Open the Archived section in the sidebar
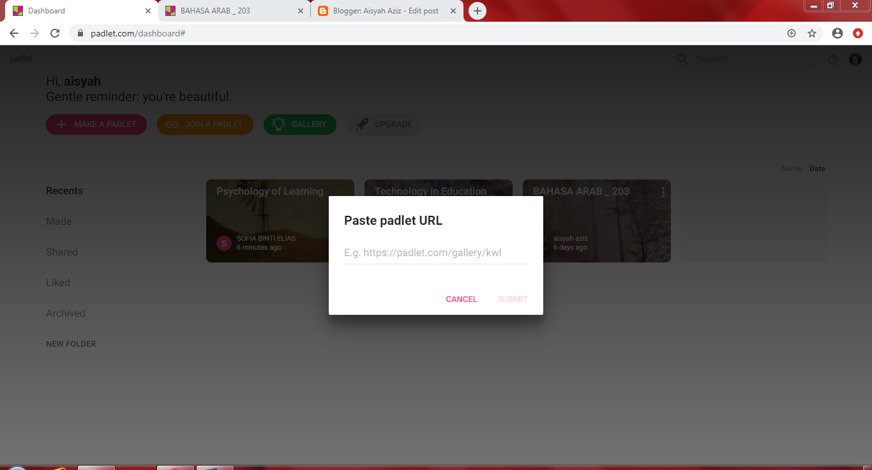 tap(66, 314)
